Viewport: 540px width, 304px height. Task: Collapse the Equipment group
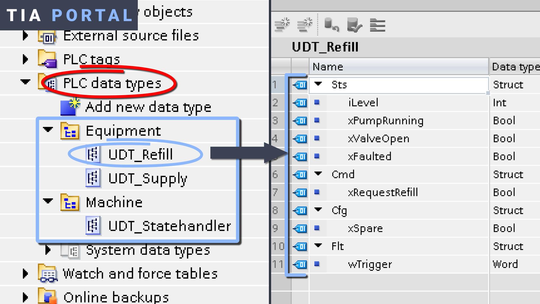click(x=48, y=130)
